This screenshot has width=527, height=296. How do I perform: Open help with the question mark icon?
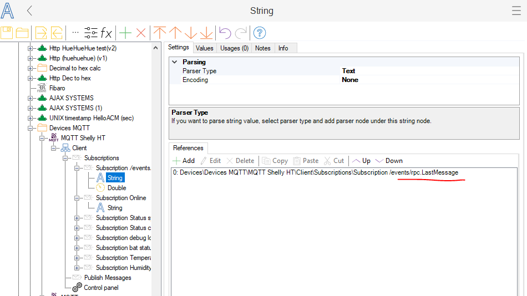pos(260,33)
